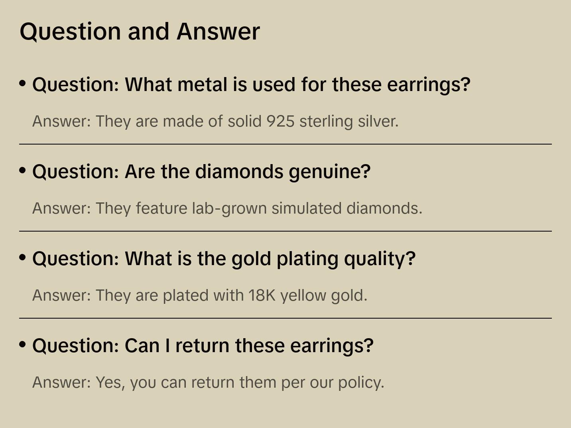This screenshot has height=428, width=571.
Task: Select the "What is the gold plating quality?" question
Action: click(224, 259)
